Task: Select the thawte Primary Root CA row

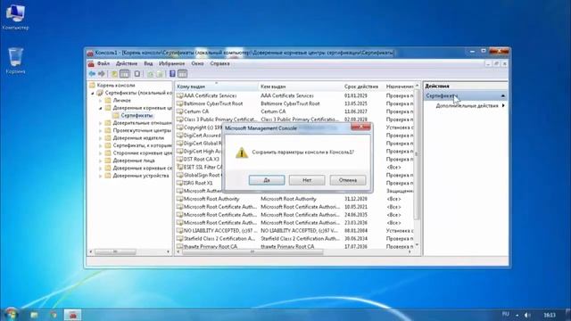Action: point(294,246)
